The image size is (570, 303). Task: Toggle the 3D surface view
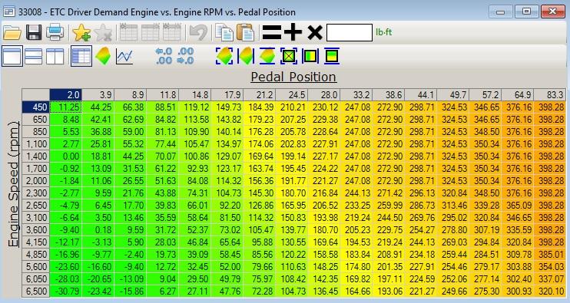coord(103,56)
